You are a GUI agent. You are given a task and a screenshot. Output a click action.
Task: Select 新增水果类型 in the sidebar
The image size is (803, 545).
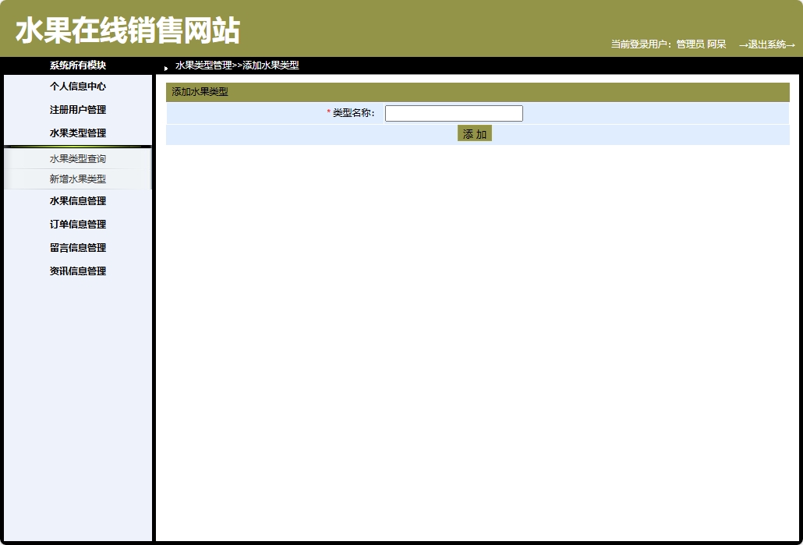76,179
